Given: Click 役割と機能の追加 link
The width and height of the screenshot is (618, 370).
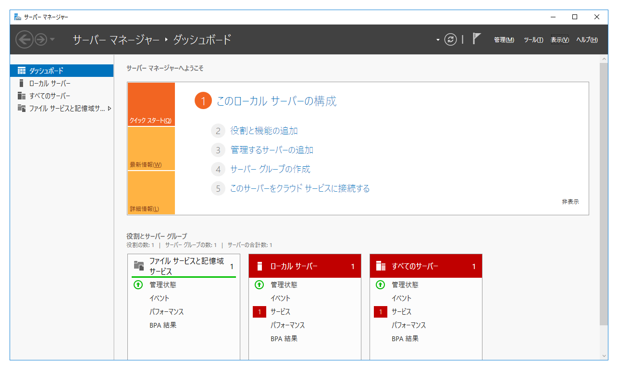Looking at the screenshot, I should pos(264,131).
